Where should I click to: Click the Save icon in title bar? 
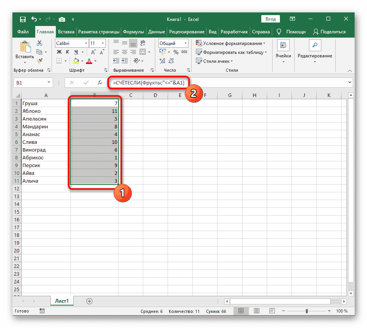23,19
